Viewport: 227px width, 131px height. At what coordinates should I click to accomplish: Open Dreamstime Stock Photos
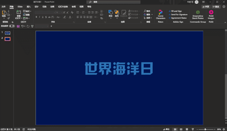point(198,14)
